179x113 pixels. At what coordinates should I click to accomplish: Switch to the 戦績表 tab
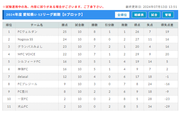tap(139, 15)
